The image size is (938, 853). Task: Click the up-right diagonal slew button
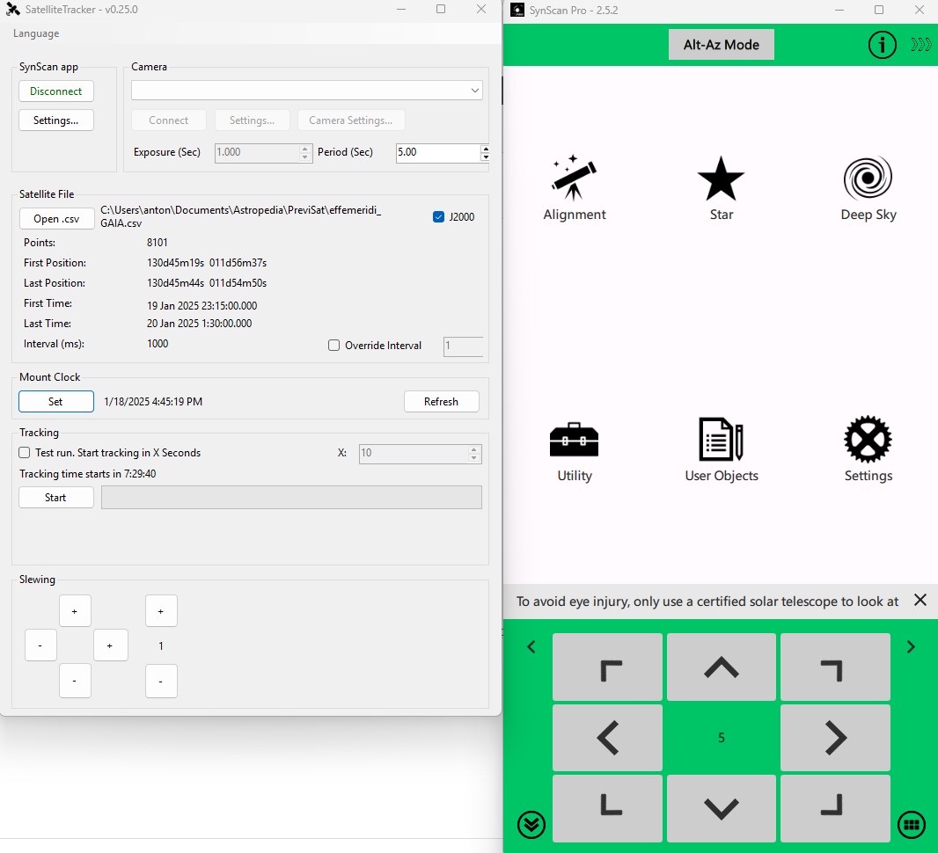point(835,667)
